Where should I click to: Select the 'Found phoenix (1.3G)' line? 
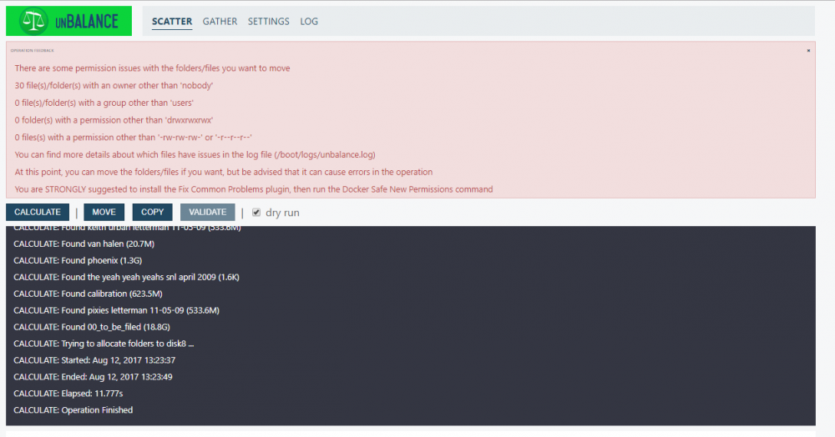(x=78, y=260)
